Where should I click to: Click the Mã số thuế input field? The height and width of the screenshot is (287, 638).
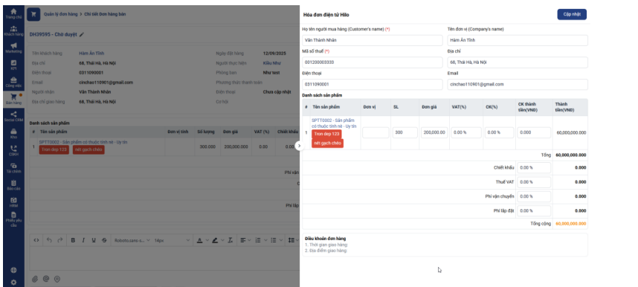pyautogui.click(x=373, y=62)
